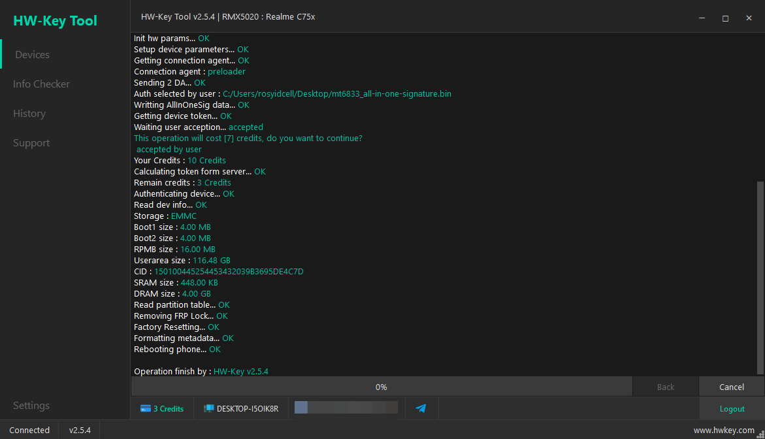Click the 'Remain credits : 3 Credits' line
Screen dimensions: 765x439
click(182, 183)
